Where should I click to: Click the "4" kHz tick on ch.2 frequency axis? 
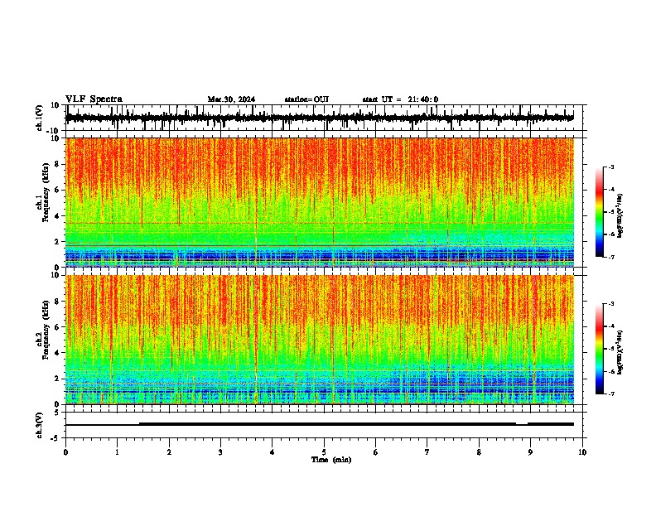coord(57,353)
